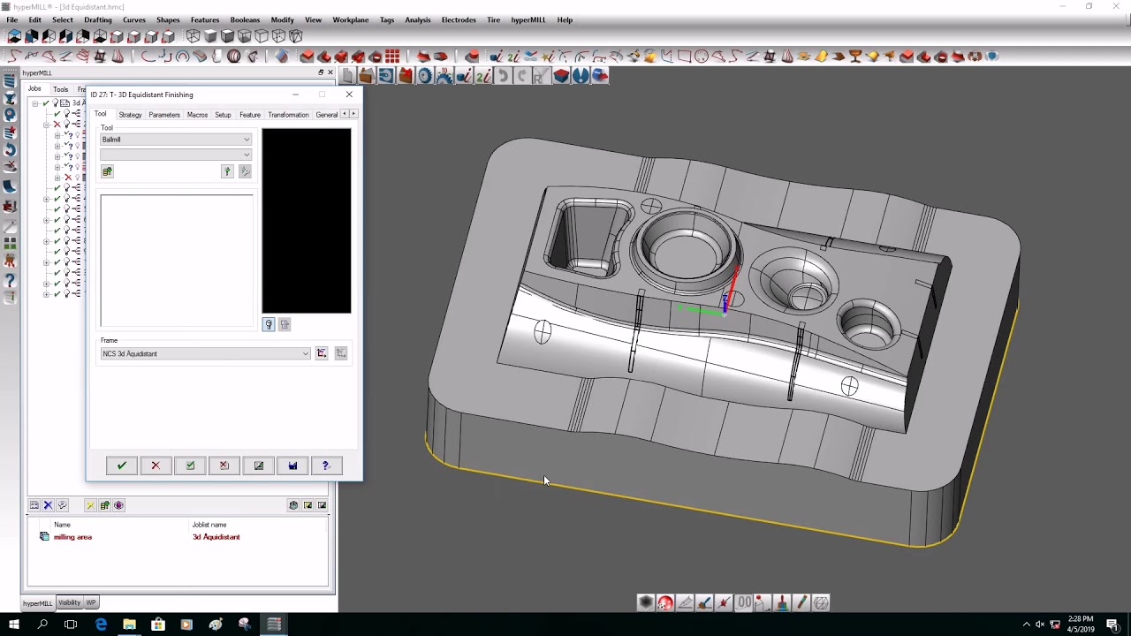Open the Workplane menu
This screenshot has height=636, width=1131.
tap(351, 19)
